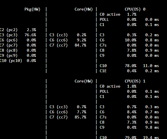
Task: Select the C7 (pc7) label
Action: [9, 45]
